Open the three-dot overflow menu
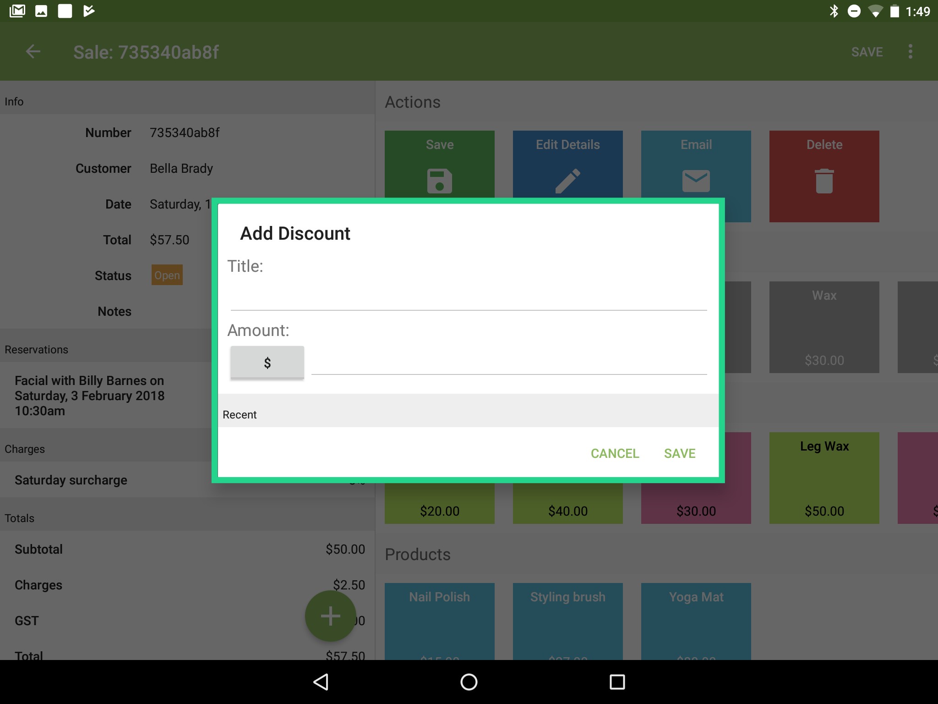The height and width of the screenshot is (704, 938). pos(910,52)
